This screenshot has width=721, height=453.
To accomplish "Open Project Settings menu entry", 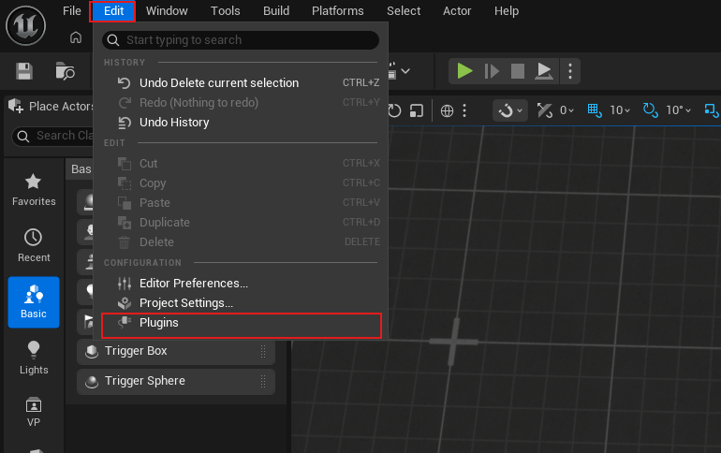I will pyautogui.click(x=185, y=303).
